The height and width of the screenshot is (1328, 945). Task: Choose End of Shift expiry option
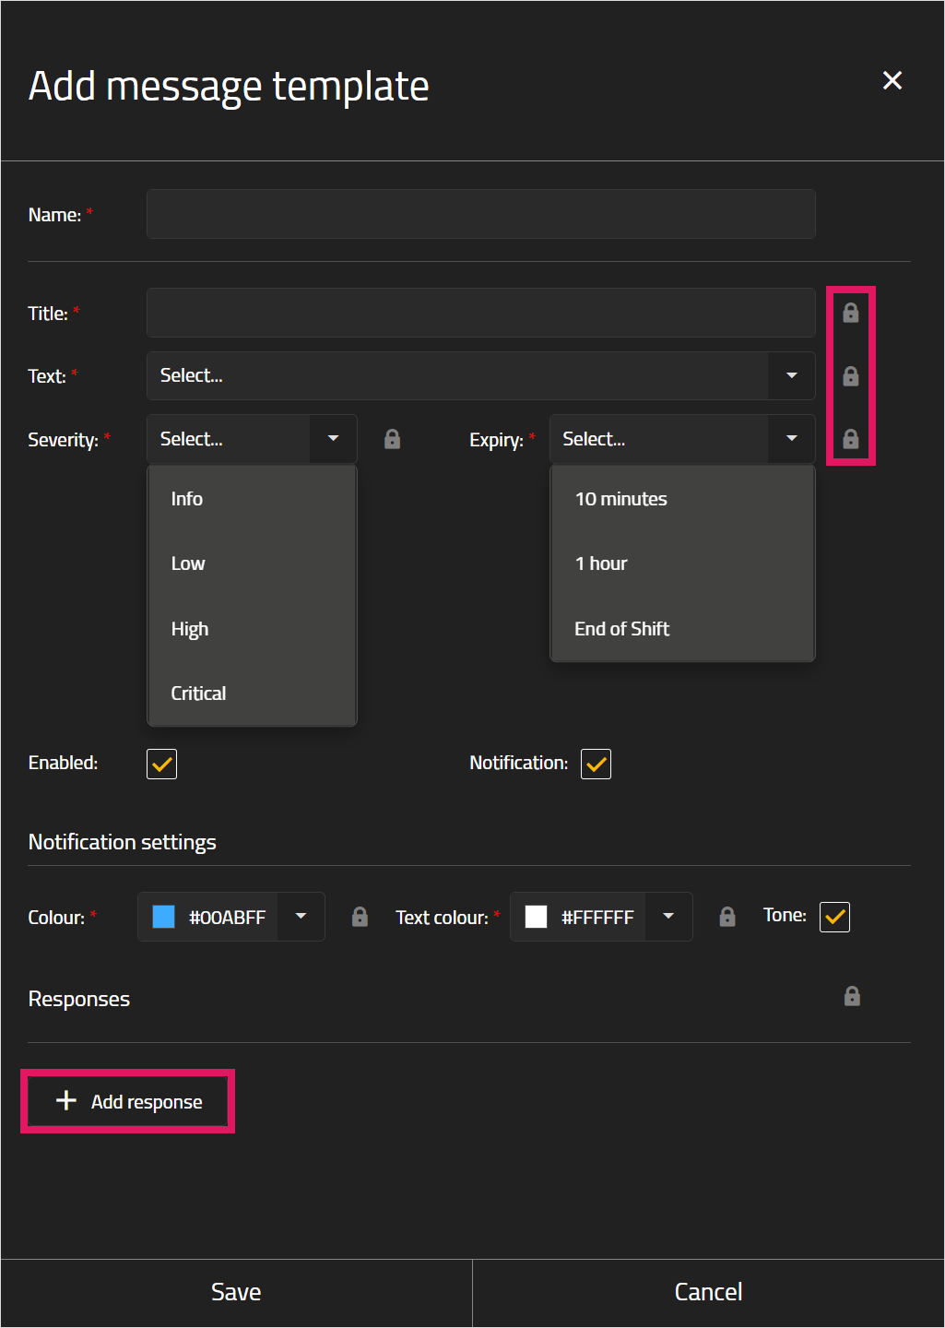pos(682,629)
